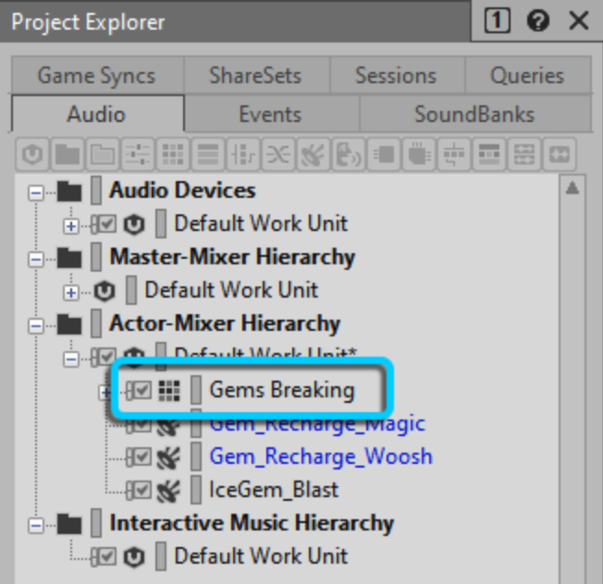Collapse the Actor-Mixer Hierarchy node
The image size is (603, 584).
(36, 324)
